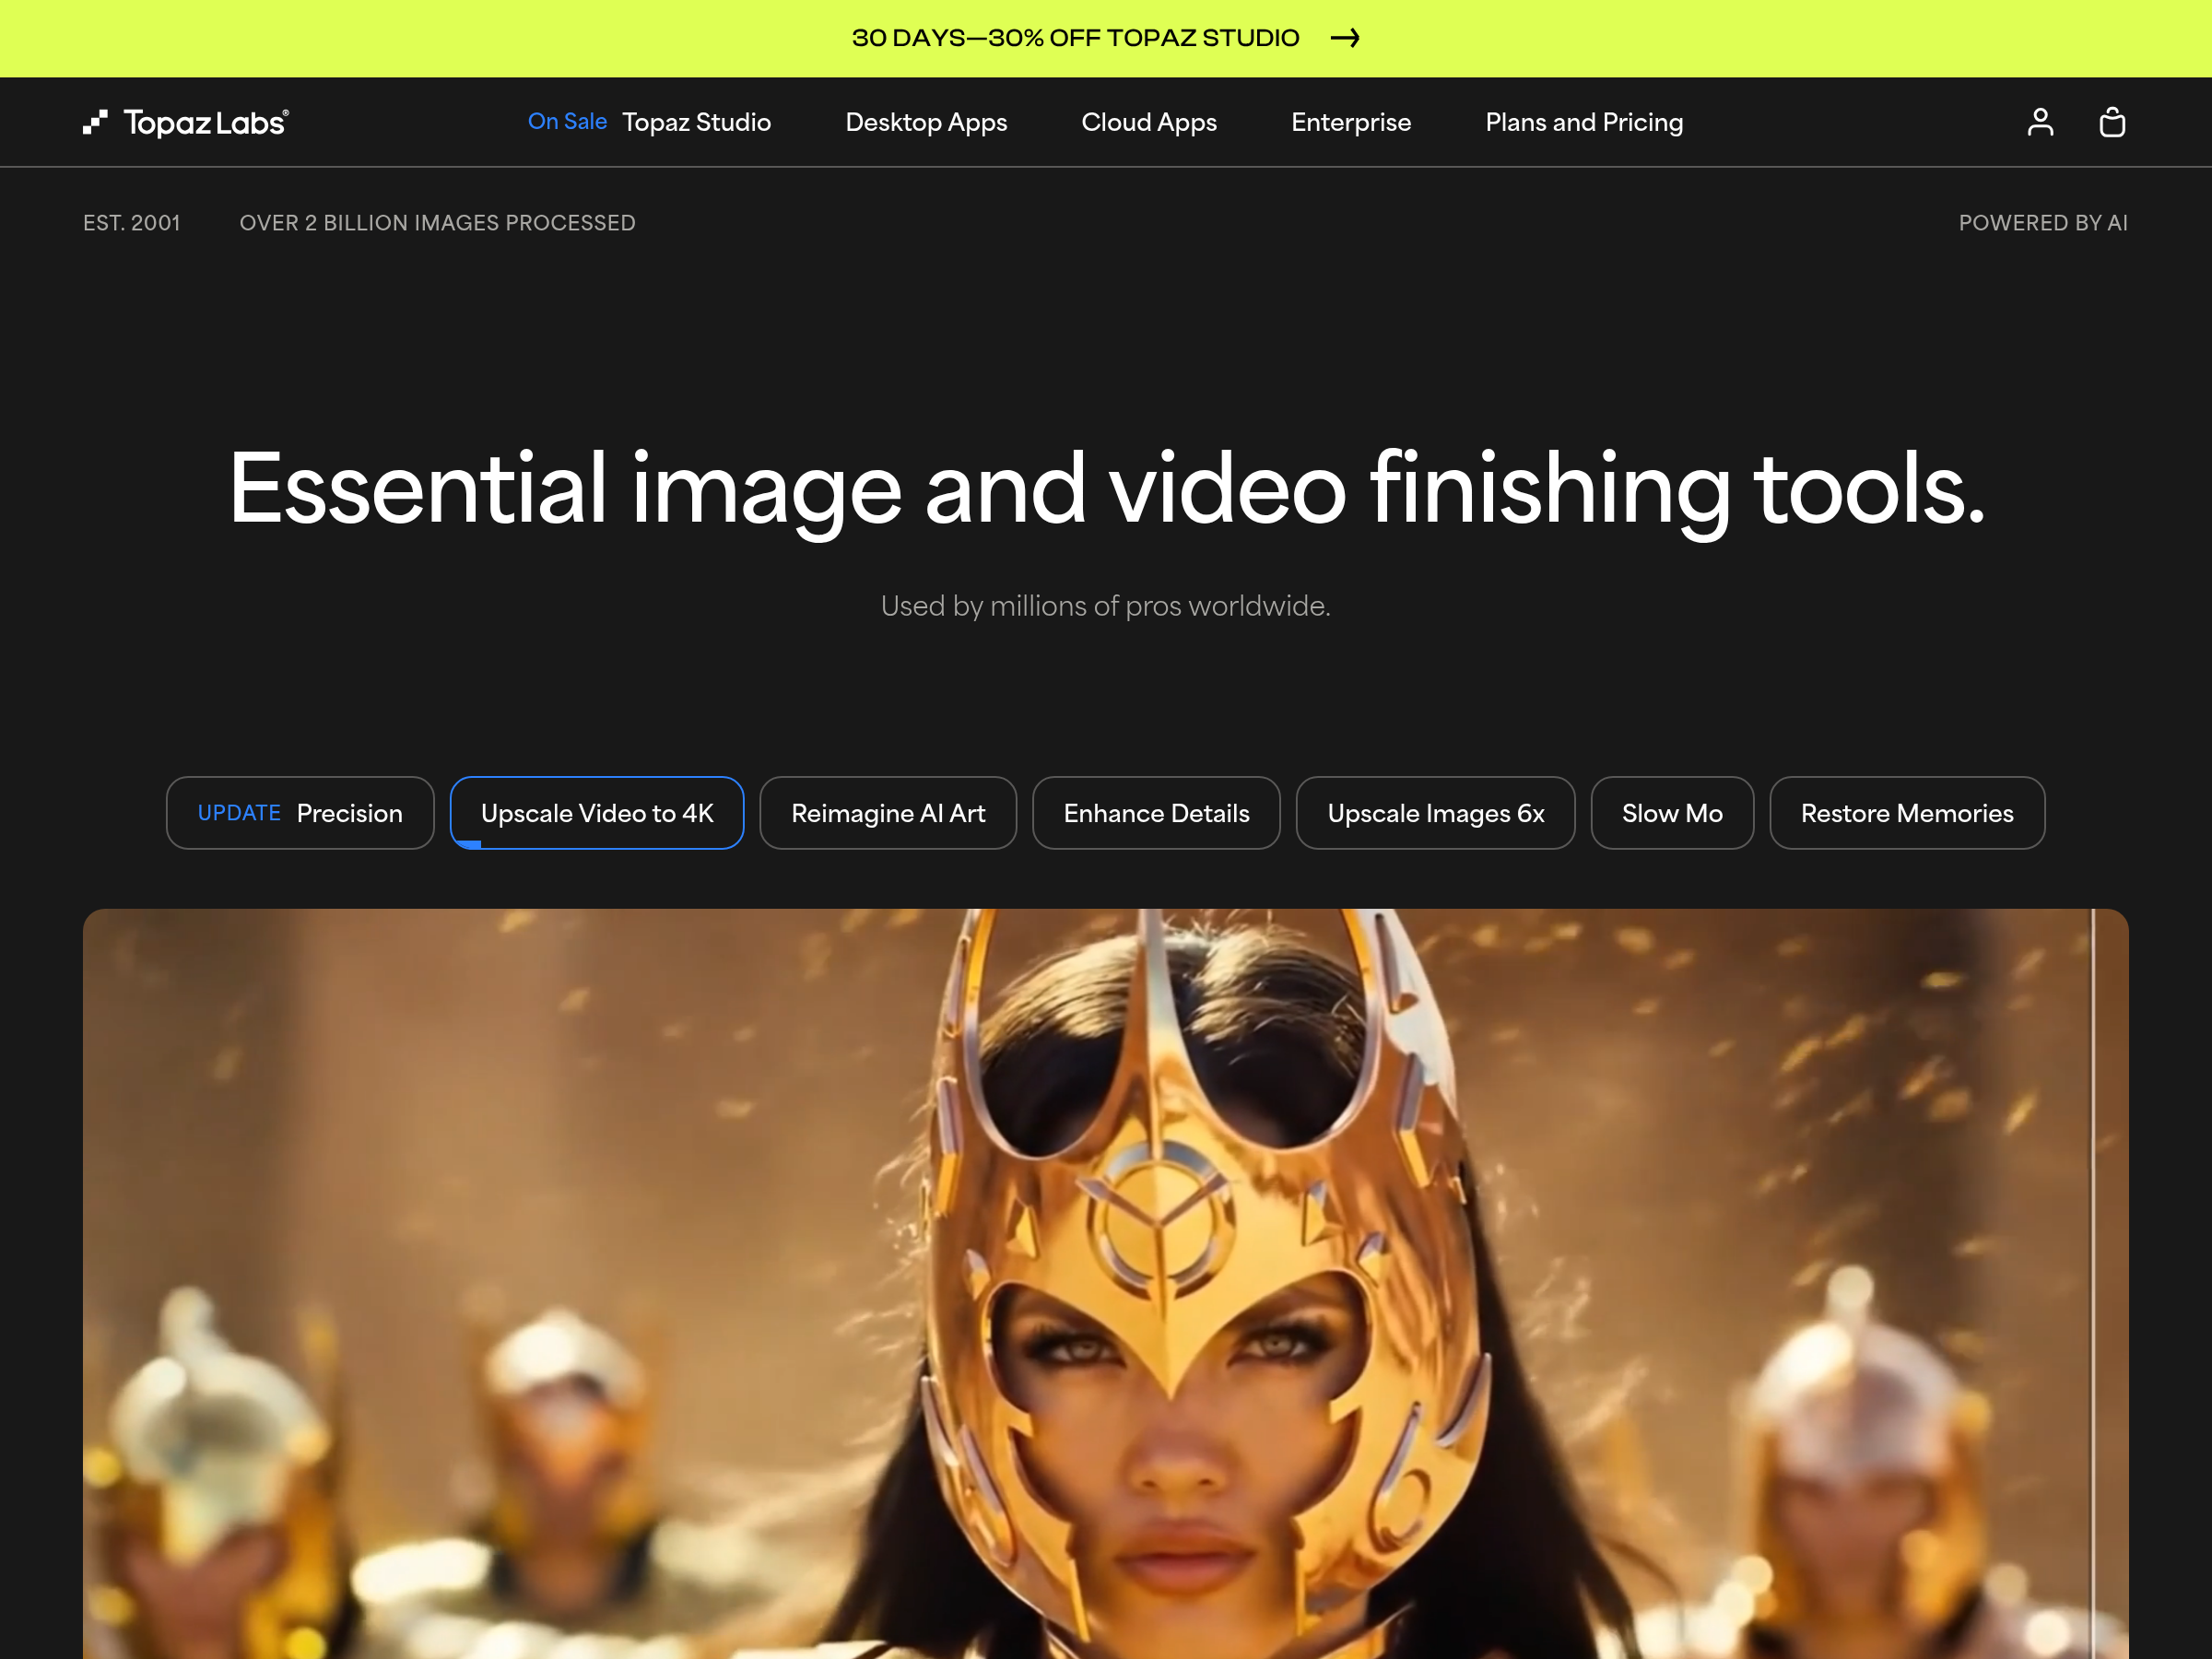Switch to Slow Mo demo
Image resolution: width=2212 pixels, height=1659 pixels.
point(1671,813)
